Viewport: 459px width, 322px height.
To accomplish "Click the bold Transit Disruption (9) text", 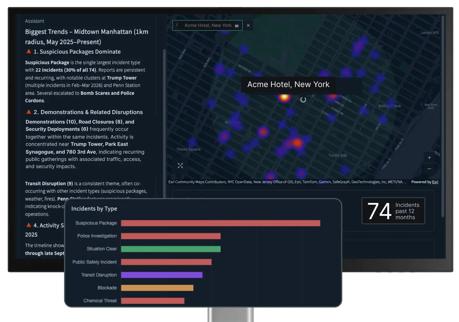I will tap(49, 184).
